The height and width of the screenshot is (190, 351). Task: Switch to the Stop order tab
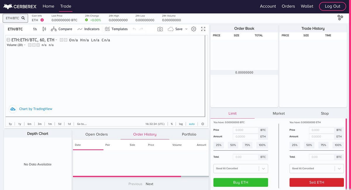tap(325, 113)
